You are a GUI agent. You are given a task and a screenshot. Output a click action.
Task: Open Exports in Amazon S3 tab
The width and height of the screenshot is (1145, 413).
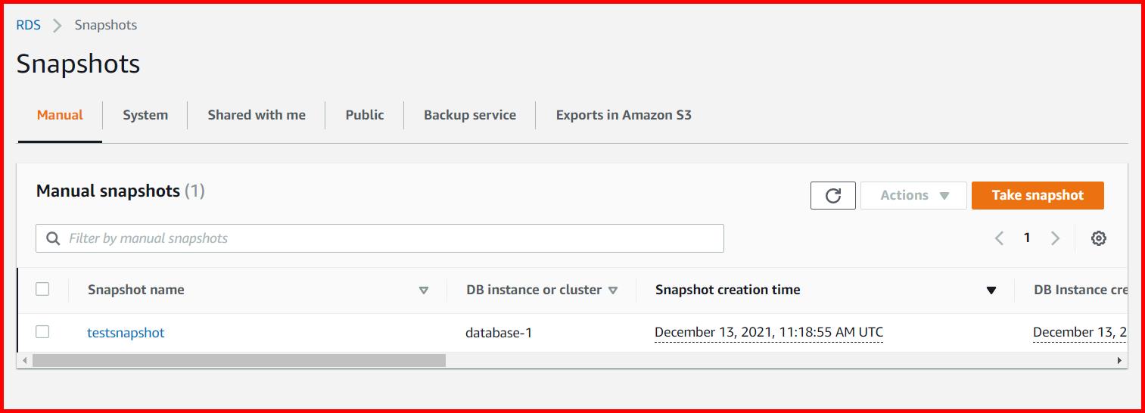pyautogui.click(x=624, y=115)
